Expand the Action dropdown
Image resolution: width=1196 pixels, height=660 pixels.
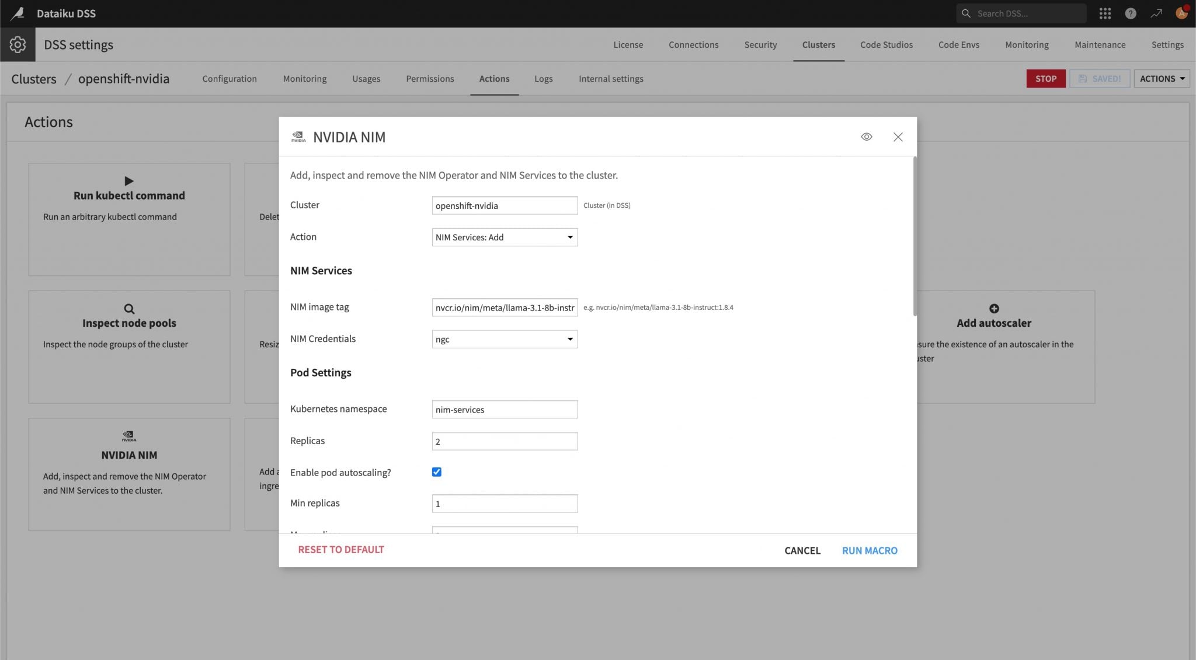click(505, 237)
